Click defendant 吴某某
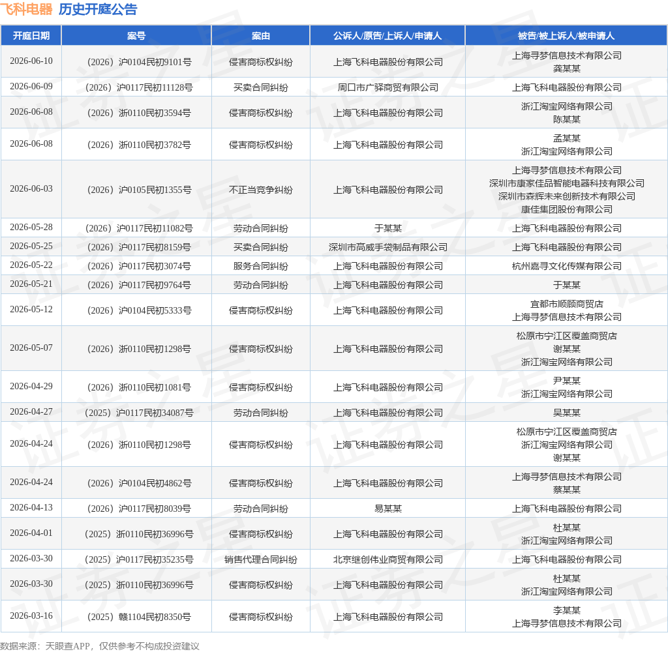The width and height of the screenshot is (668, 652). point(567,413)
